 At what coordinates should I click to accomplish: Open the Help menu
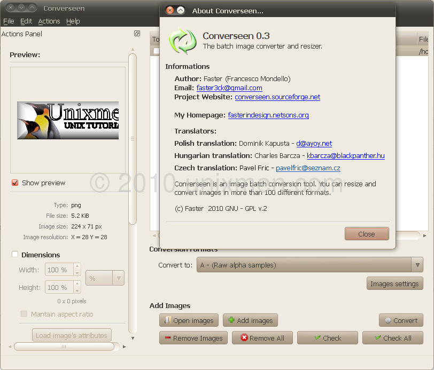coord(73,21)
